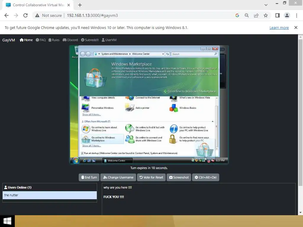Viewport: 303px width, 227px height.
Task: Open What's new in Windows Vista item
Action: pos(190,98)
